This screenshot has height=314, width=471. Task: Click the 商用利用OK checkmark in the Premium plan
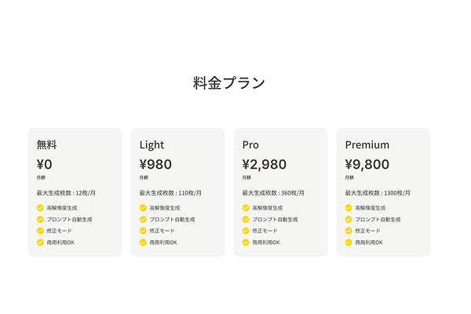349,243
